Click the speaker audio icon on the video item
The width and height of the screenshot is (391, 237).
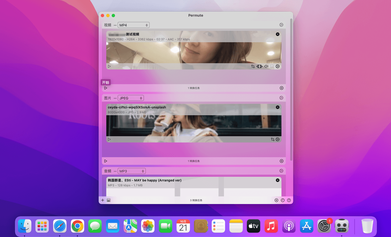coord(266,66)
